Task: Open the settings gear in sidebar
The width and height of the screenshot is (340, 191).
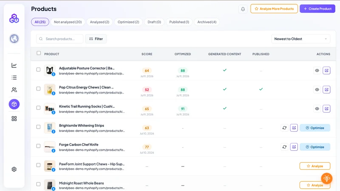Action: pyautogui.click(x=14, y=169)
